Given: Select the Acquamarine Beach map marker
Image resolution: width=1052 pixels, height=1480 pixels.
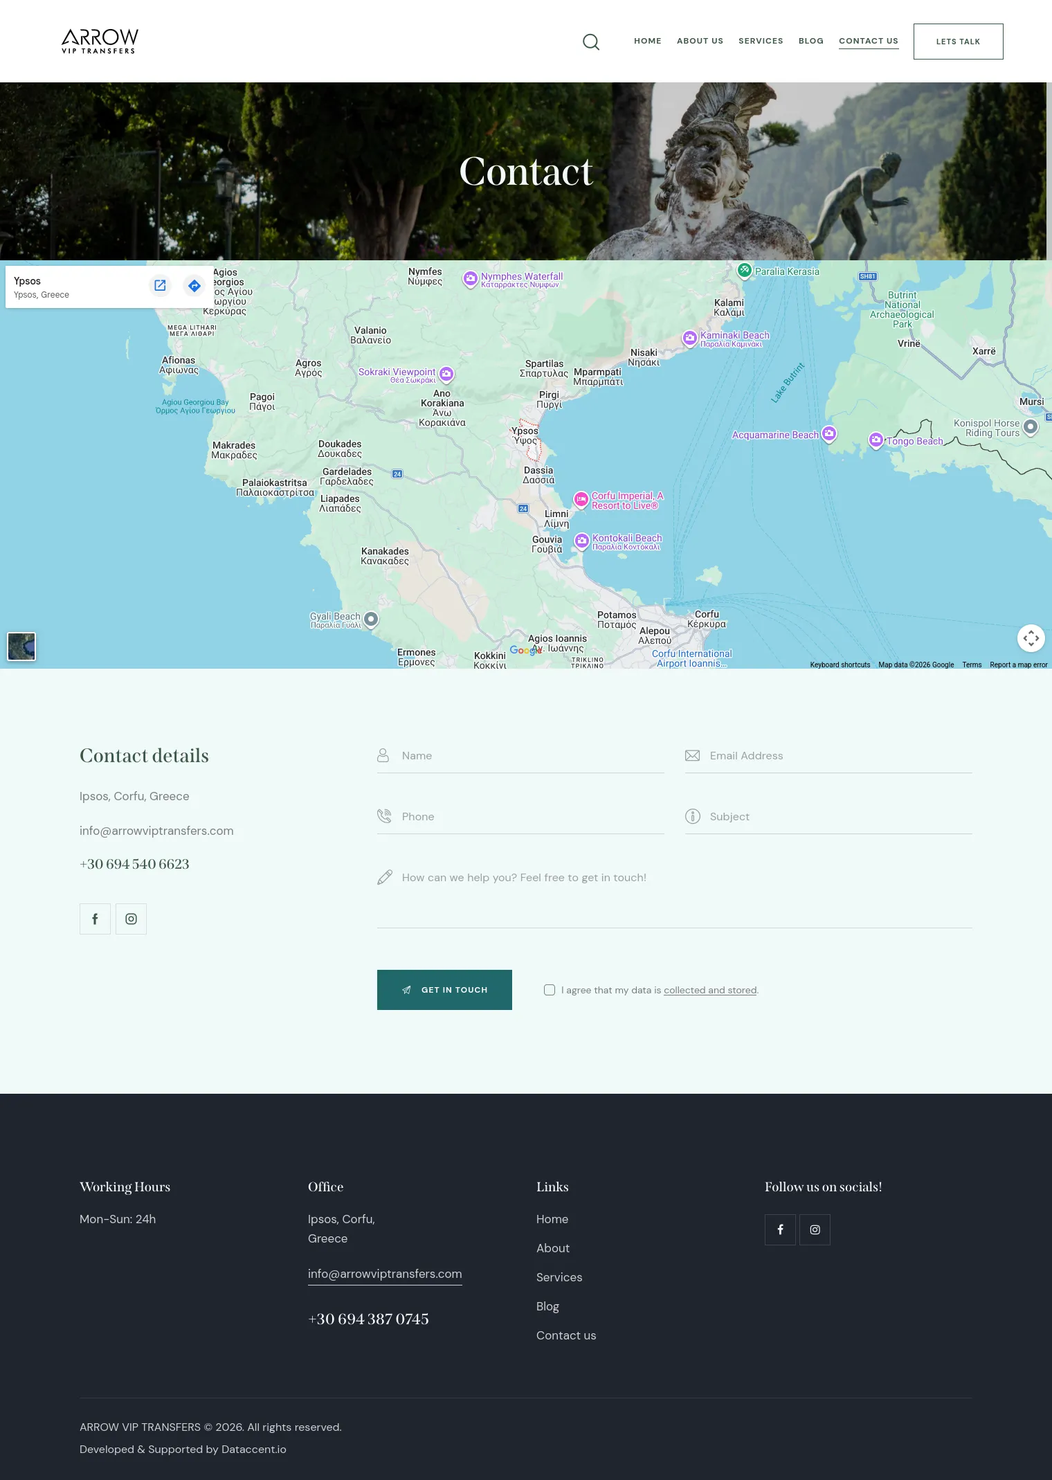Looking at the screenshot, I should pyautogui.click(x=828, y=434).
